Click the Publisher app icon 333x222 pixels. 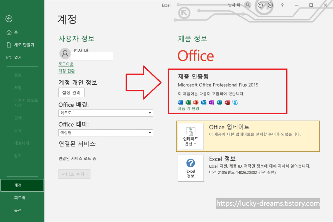click(220, 102)
